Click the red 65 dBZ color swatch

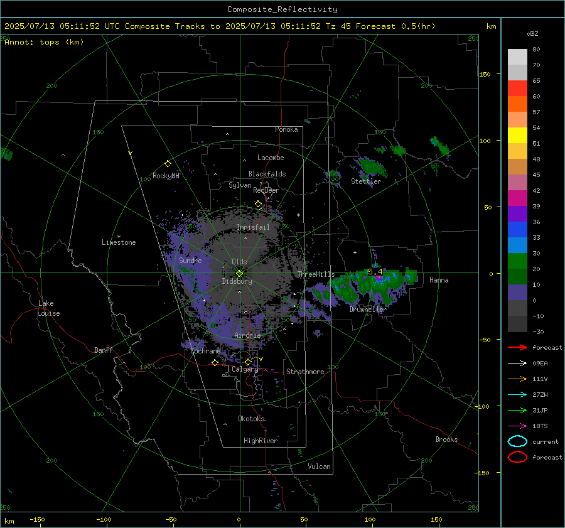pyautogui.click(x=517, y=88)
